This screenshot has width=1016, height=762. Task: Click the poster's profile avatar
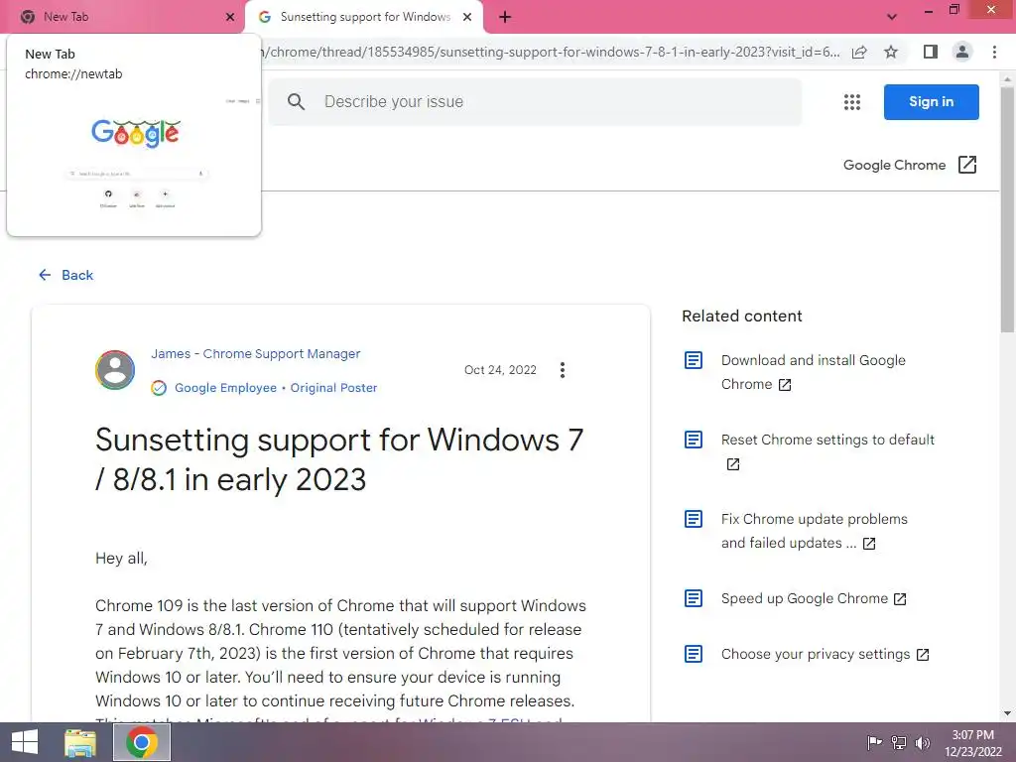point(115,370)
